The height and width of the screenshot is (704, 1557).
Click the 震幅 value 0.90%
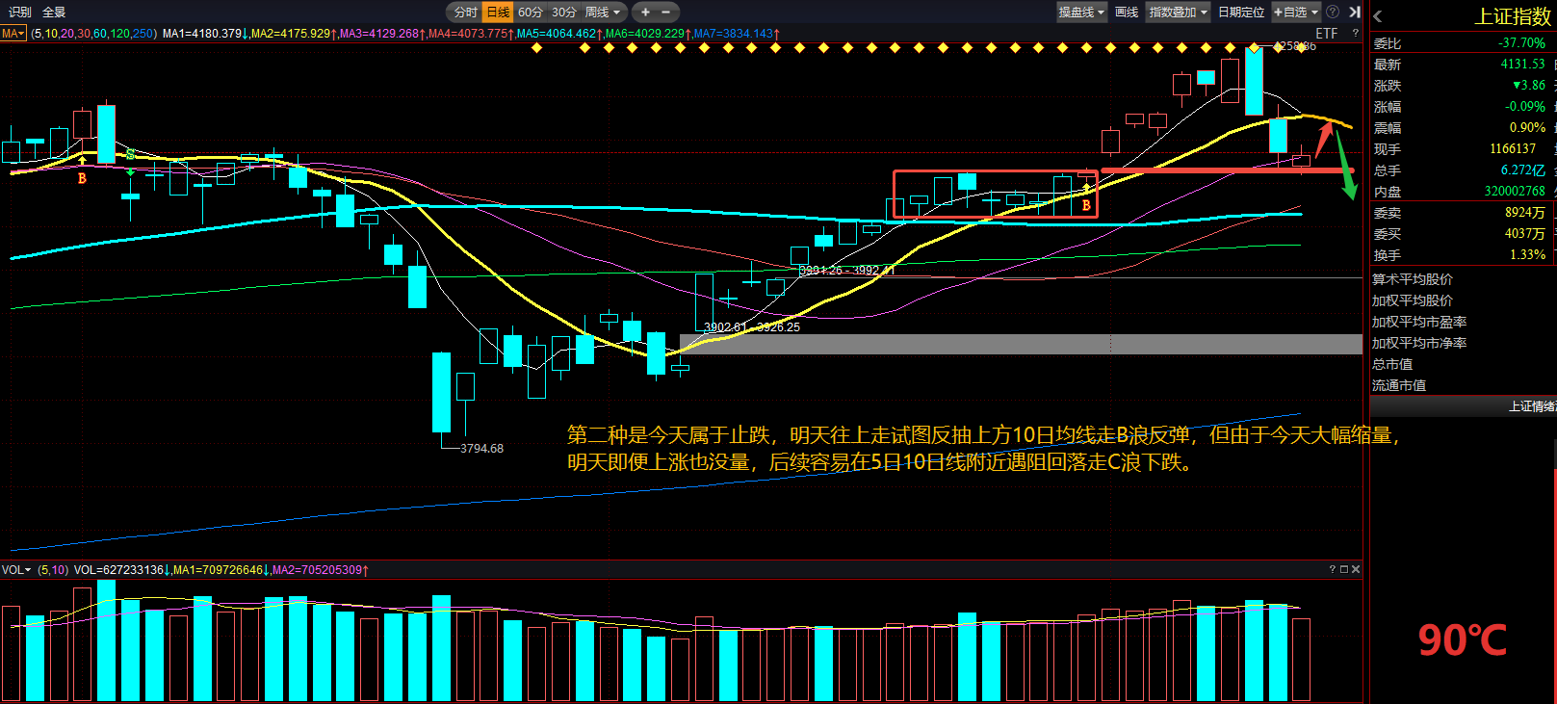[x=1527, y=128]
